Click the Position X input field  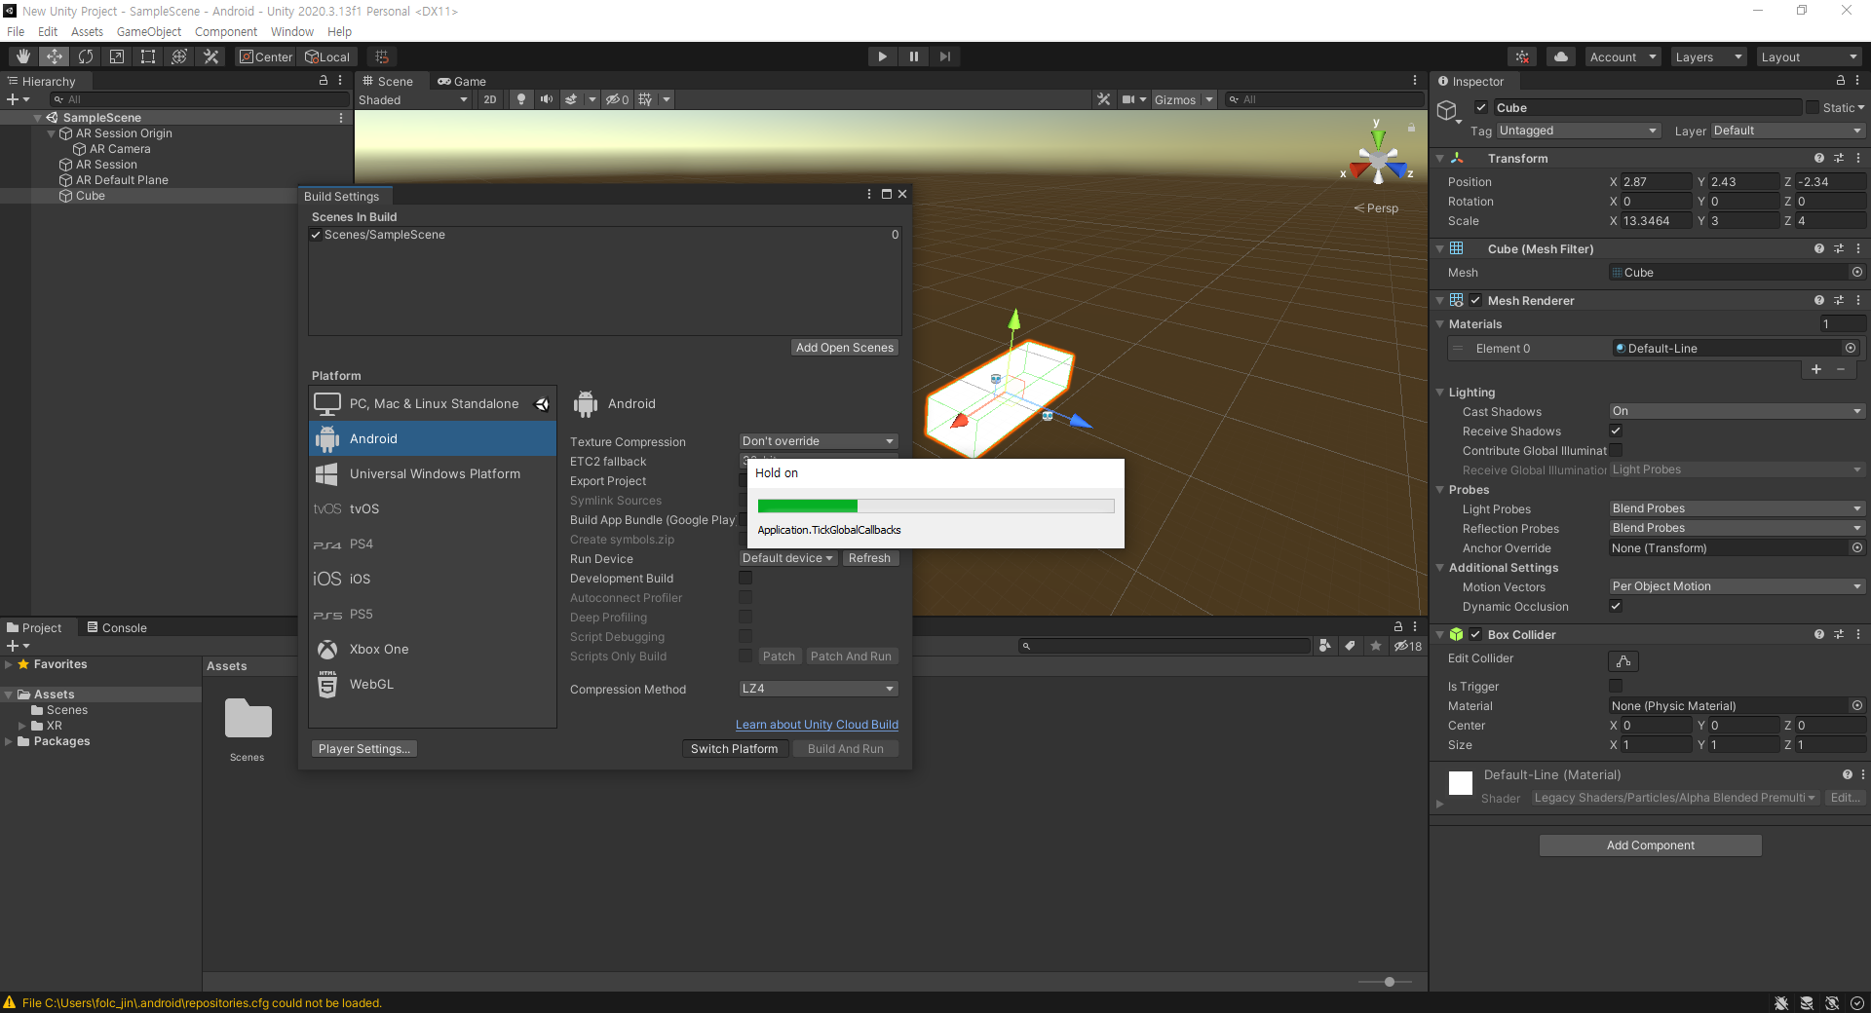click(1657, 181)
